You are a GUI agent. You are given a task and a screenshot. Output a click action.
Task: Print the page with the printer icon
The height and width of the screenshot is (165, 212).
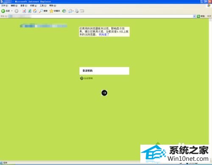click(77, 11)
